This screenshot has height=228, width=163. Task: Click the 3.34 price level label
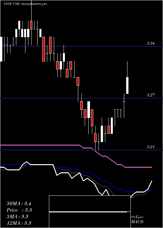pos(151,43)
